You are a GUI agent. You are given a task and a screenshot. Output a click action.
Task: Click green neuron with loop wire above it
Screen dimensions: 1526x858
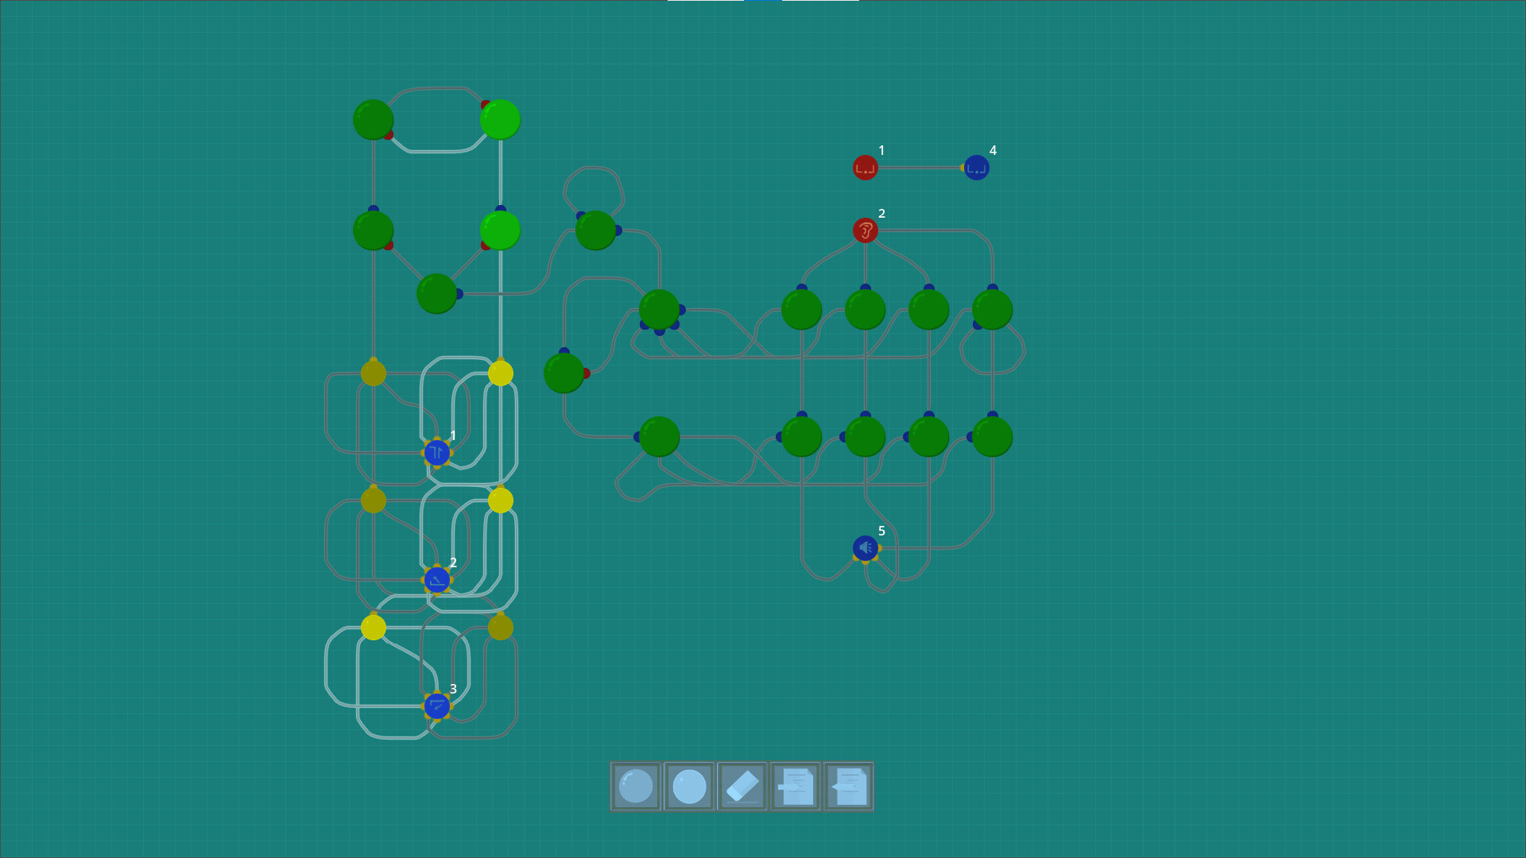click(595, 230)
